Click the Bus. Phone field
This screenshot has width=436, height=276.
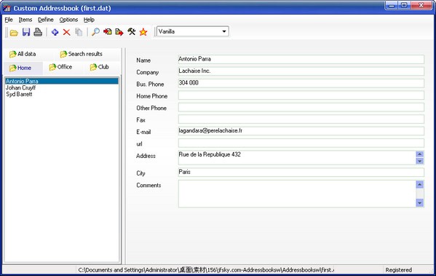(x=301, y=83)
